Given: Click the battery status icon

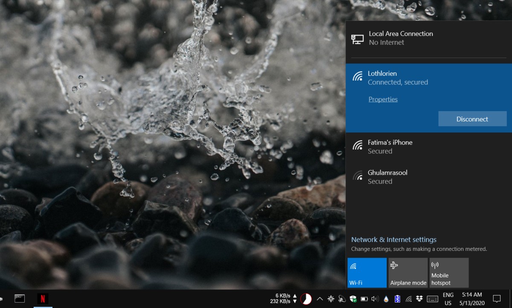Looking at the screenshot, I should (364, 299).
